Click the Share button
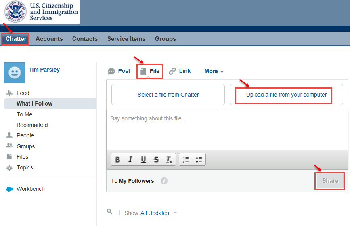The width and height of the screenshot is (350, 226). pyautogui.click(x=330, y=181)
